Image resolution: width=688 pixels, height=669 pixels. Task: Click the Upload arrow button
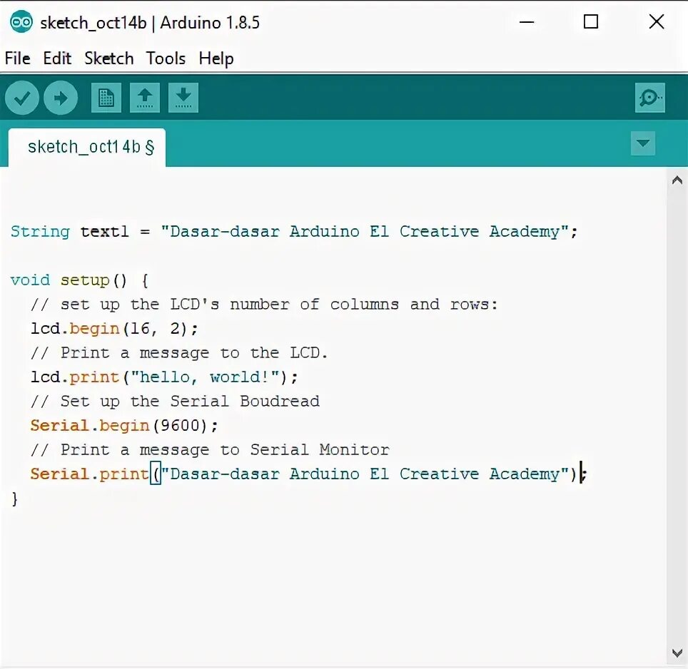(x=61, y=98)
